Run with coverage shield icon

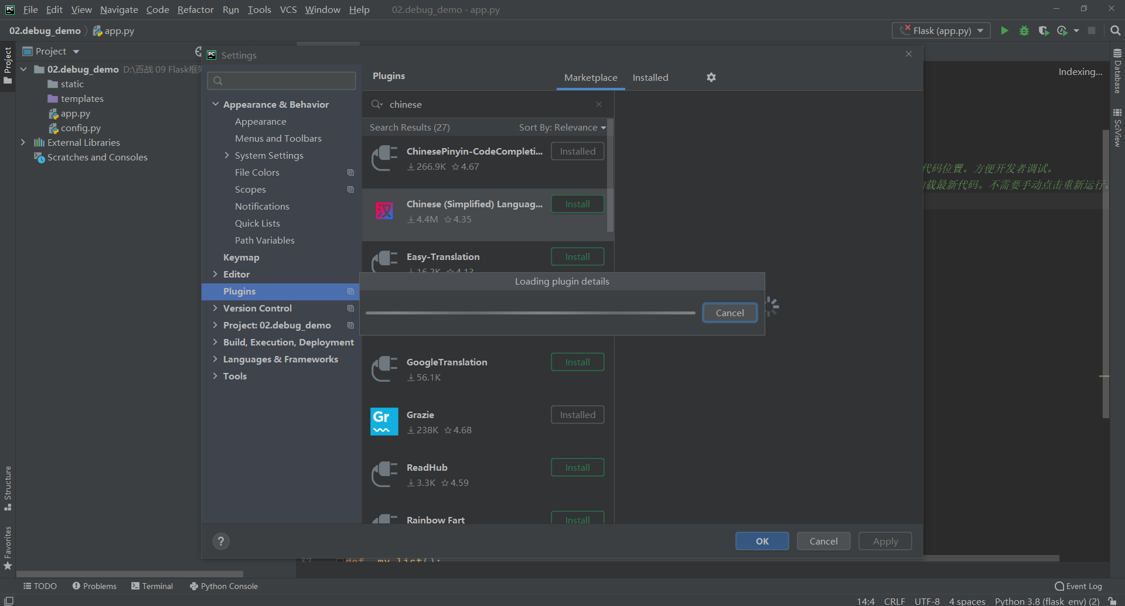coord(1044,30)
